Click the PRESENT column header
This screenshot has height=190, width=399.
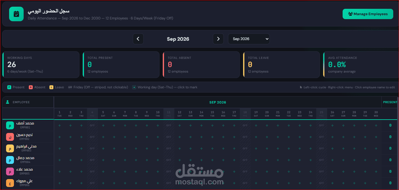[x=390, y=102]
